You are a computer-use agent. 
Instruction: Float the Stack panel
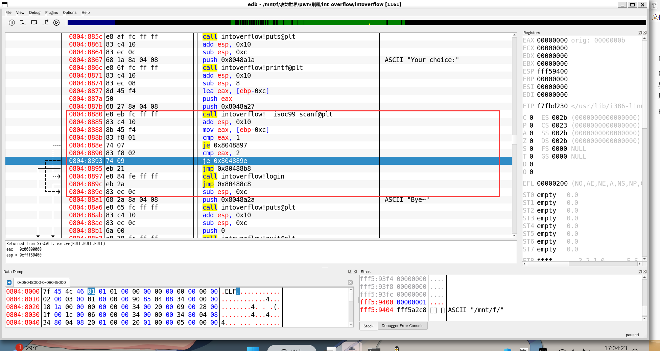click(640, 271)
